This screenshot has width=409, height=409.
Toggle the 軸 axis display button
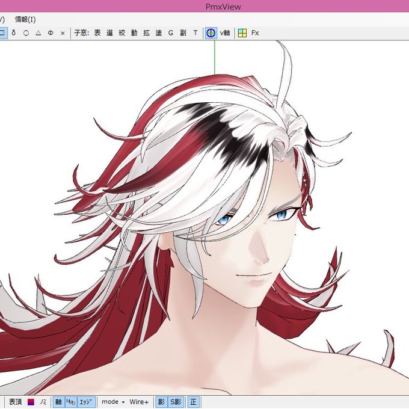[59, 402]
